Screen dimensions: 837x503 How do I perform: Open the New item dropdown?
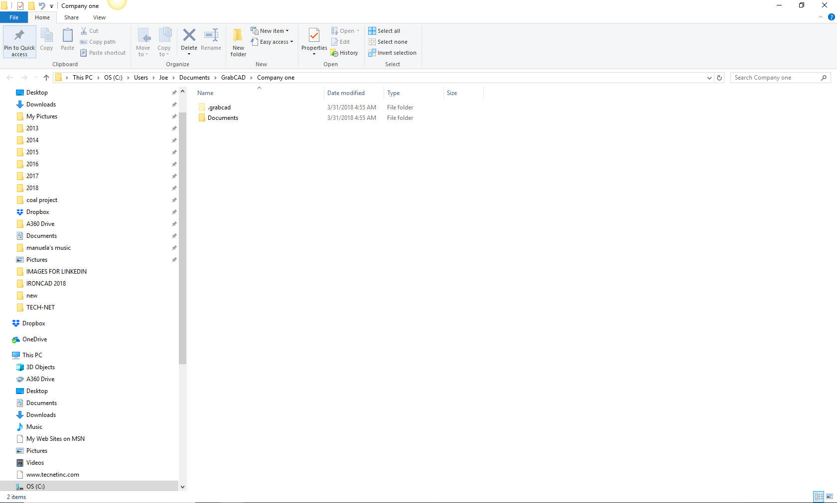tap(270, 31)
